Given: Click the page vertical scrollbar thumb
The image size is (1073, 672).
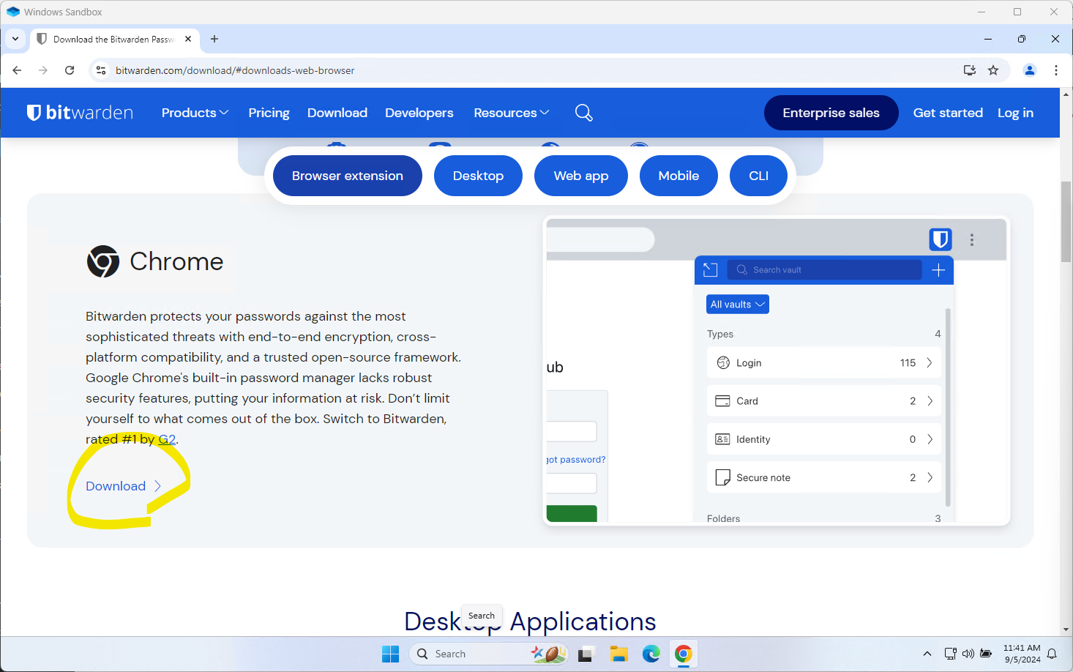Looking at the screenshot, I should pyautogui.click(x=1066, y=221).
